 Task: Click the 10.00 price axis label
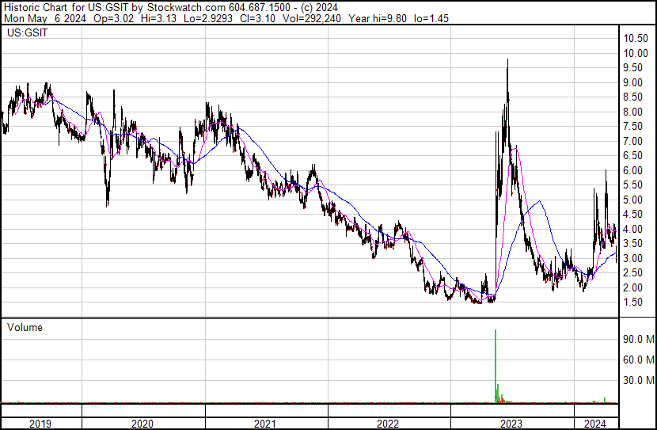[x=636, y=53]
